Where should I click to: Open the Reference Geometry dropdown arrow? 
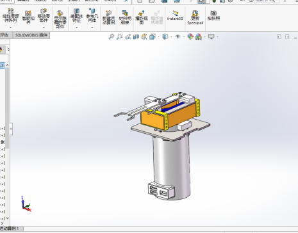pos(92,28)
